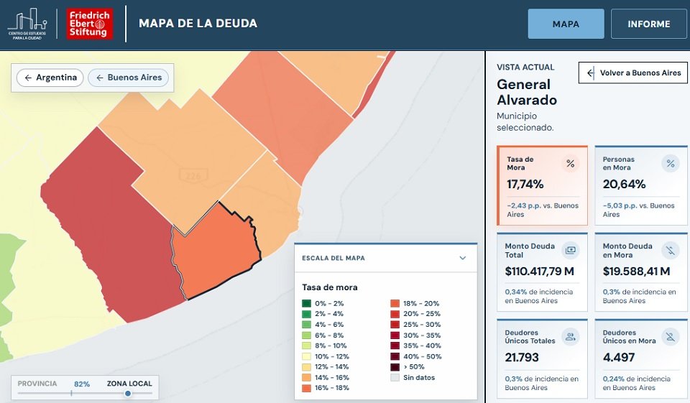Click the Provincia–Zona Local slider handle

128,394
